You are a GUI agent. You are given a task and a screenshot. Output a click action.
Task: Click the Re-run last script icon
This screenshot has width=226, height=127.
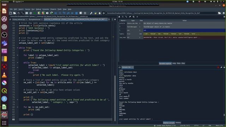52,13
